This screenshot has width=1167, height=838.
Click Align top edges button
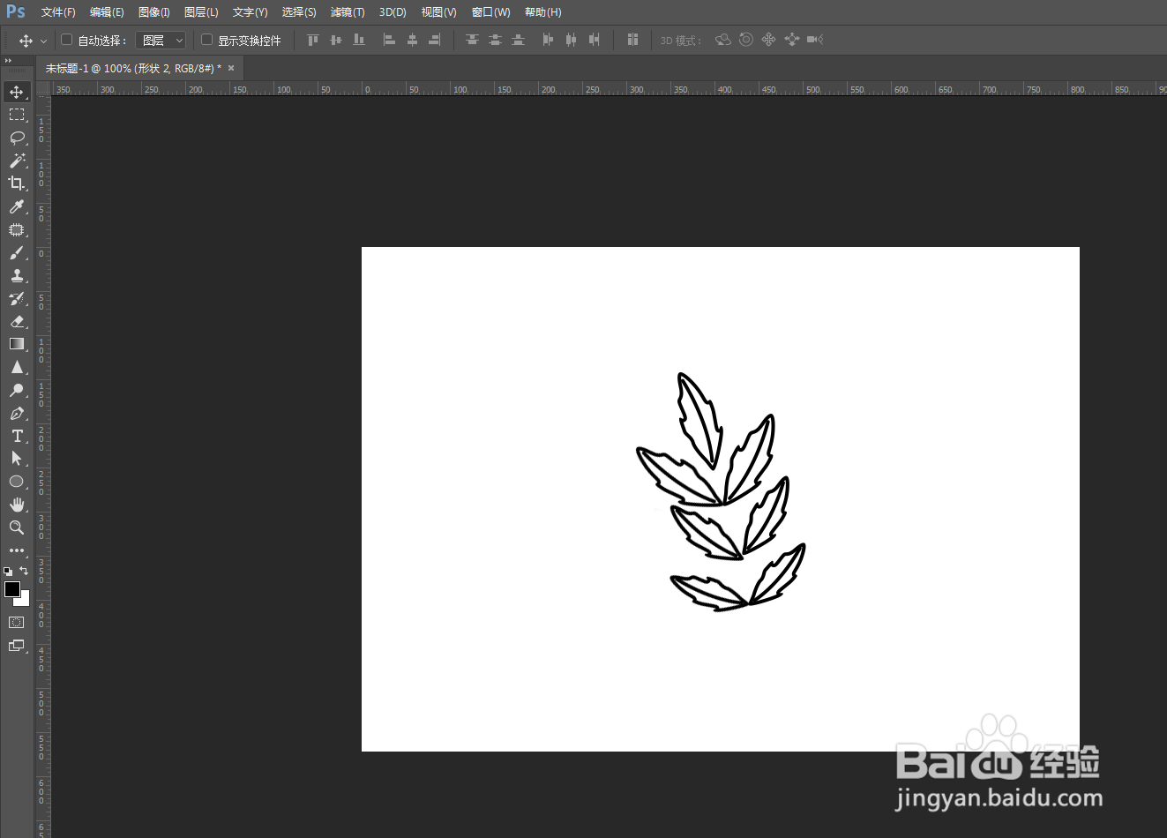(x=312, y=40)
